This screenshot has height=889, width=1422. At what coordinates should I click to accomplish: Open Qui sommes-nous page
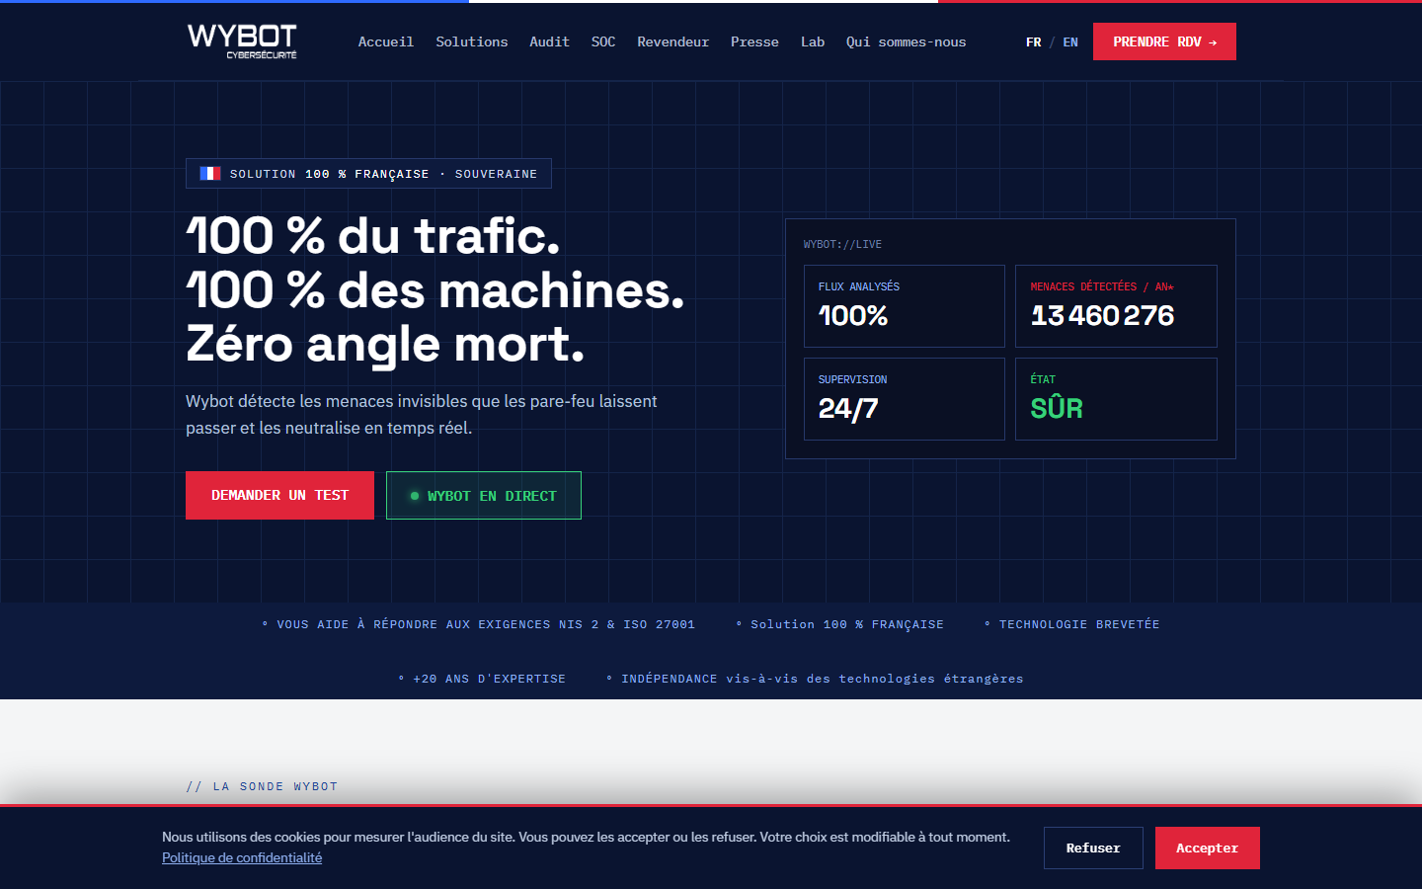point(906,41)
